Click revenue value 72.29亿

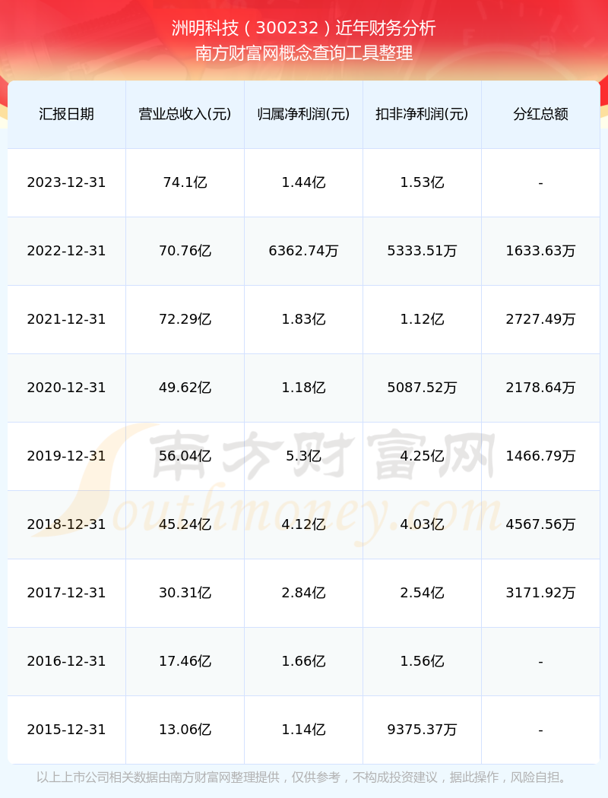(185, 319)
